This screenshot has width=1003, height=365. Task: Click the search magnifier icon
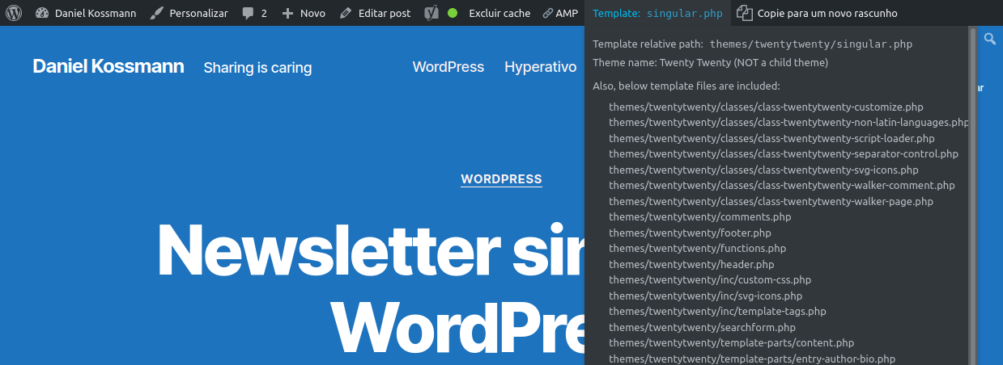(x=990, y=38)
